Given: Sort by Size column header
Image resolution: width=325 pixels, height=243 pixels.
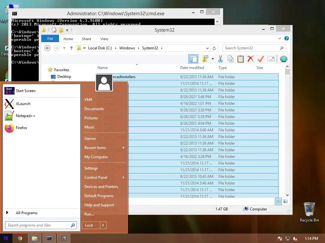Looking at the screenshot, I should coord(260,68).
